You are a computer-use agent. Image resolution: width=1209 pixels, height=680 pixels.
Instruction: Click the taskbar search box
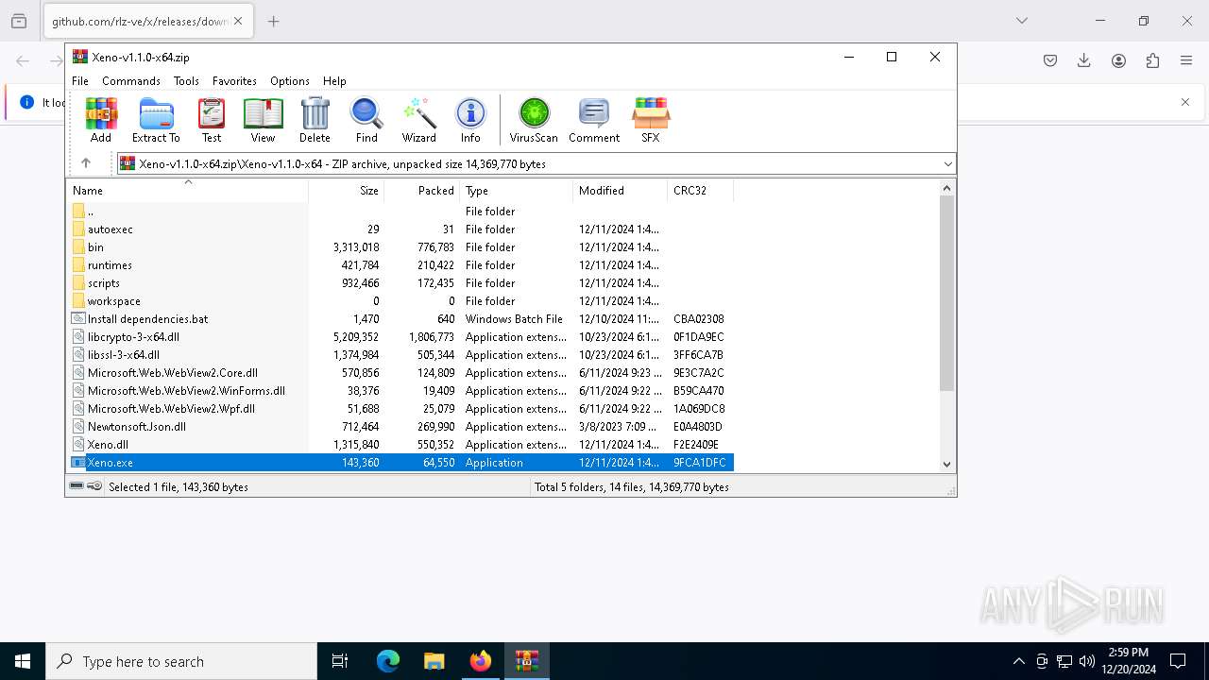tap(181, 661)
